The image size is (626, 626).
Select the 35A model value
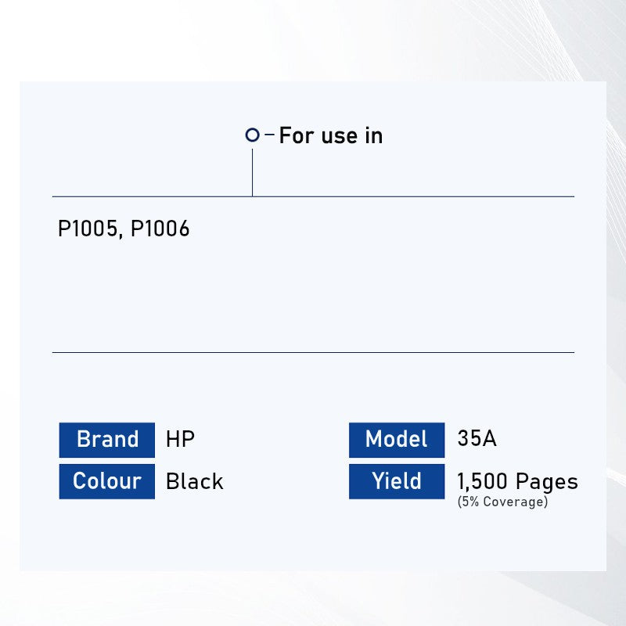click(x=477, y=439)
